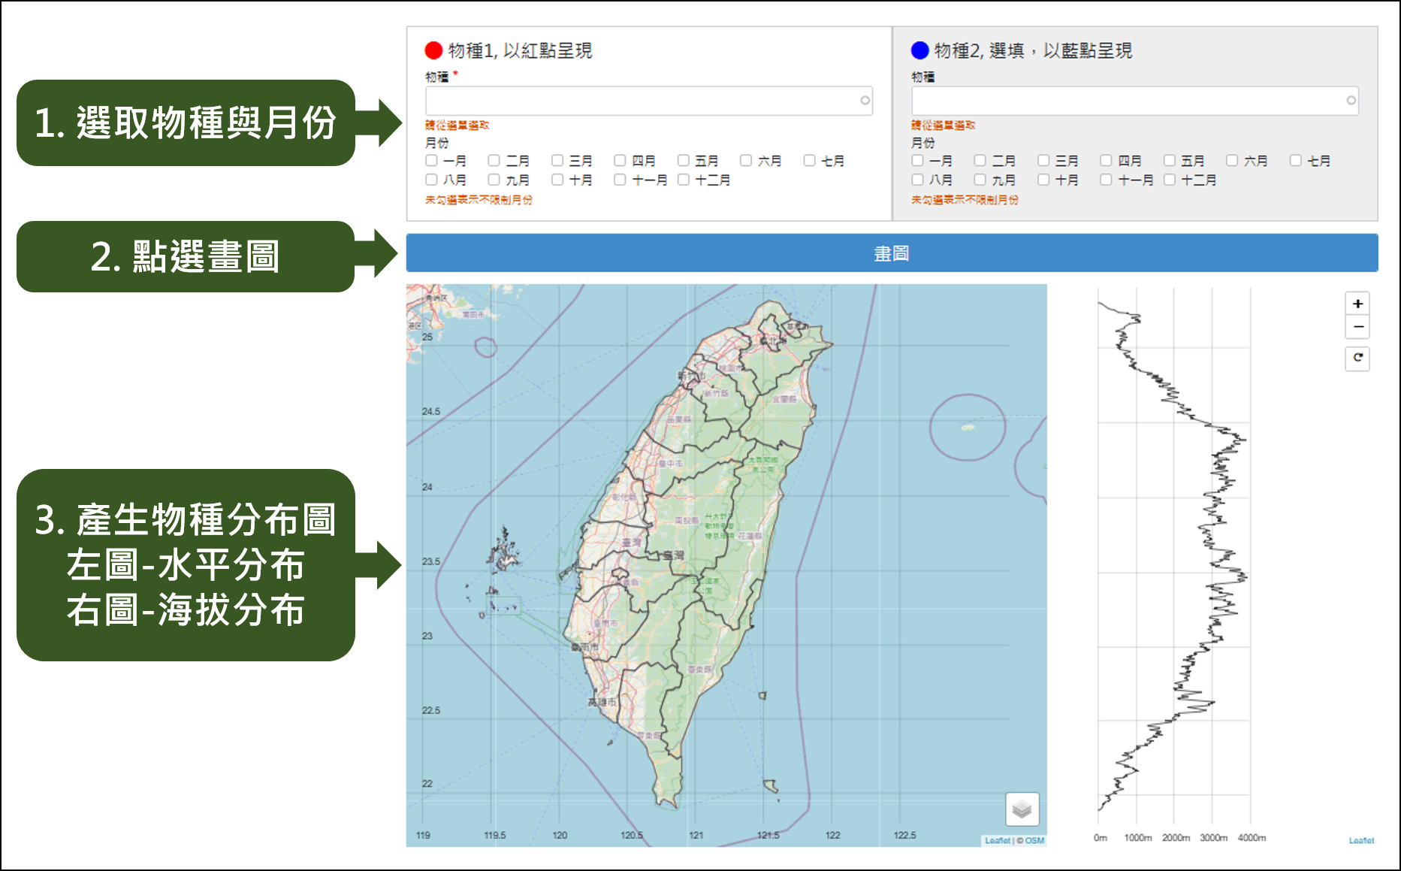Open the species 2 dropdown selector
The width and height of the screenshot is (1401, 871).
pyautogui.click(x=1128, y=101)
